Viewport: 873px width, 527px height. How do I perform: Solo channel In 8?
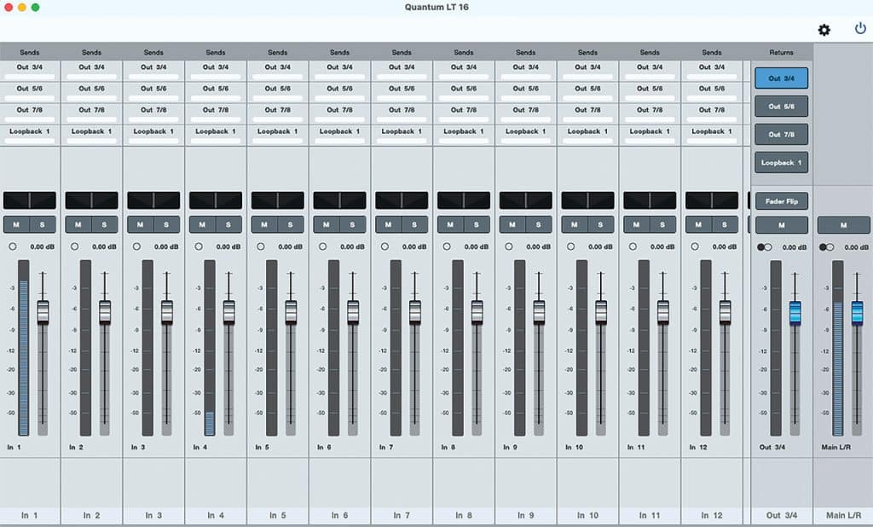pyautogui.click(x=477, y=224)
